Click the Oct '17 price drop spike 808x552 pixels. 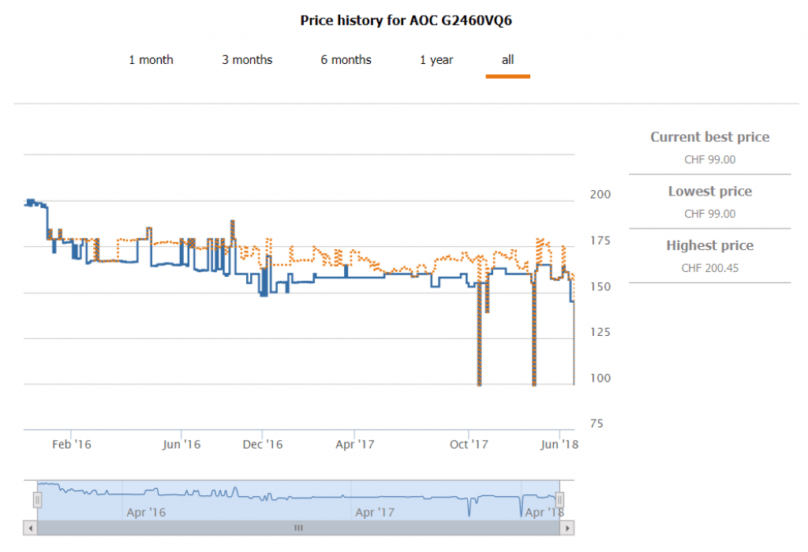coord(479,339)
